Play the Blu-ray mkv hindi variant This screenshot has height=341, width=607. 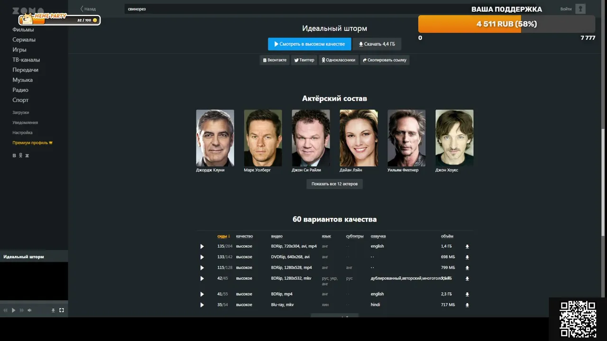(202, 305)
